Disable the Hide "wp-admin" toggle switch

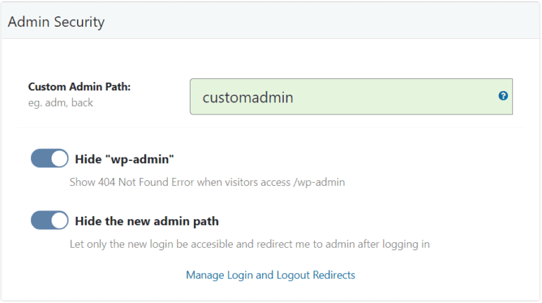(x=49, y=159)
